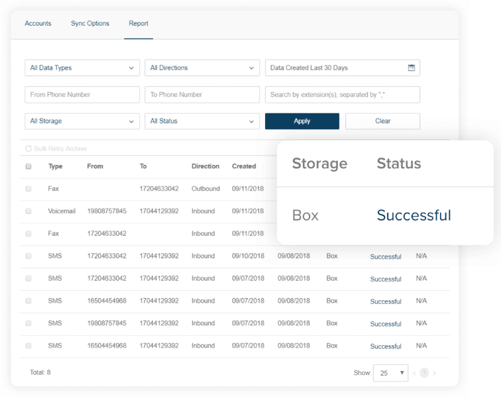
Task: Click the Apply button
Action: click(302, 121)
